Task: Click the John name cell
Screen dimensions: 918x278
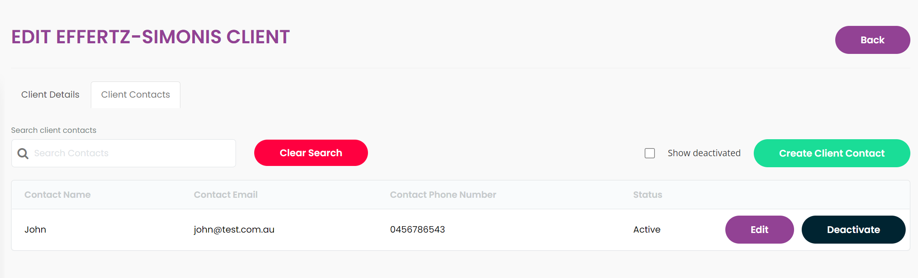Action: pos(35,230)
